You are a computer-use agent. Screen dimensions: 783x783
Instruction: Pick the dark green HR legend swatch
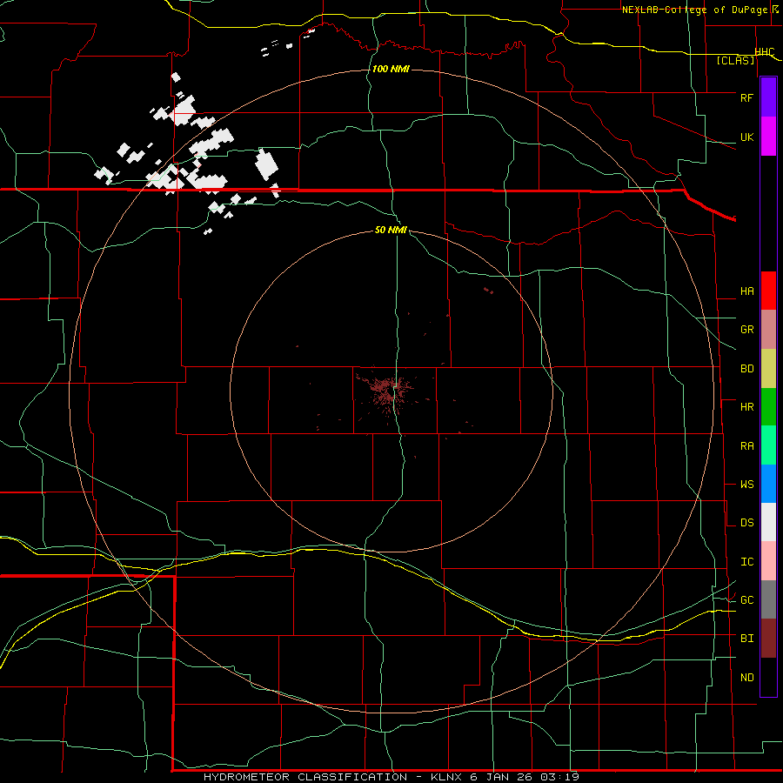coord(768,406)
